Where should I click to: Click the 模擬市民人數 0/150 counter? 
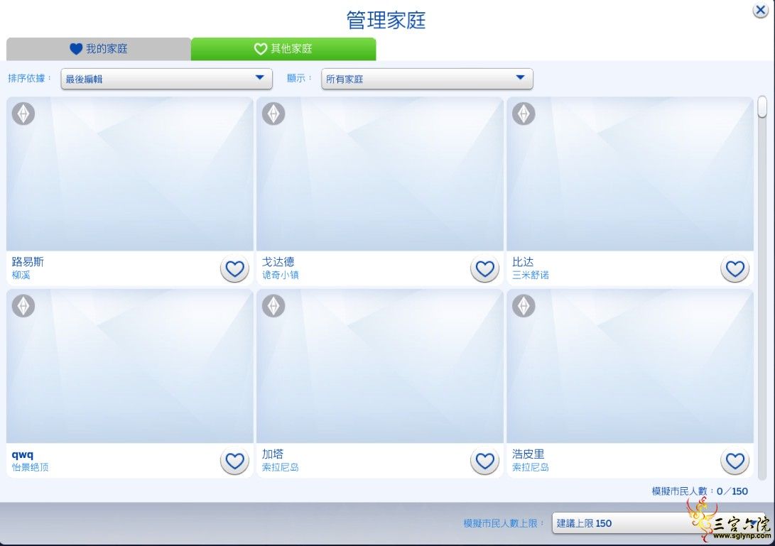click(700, 491)
